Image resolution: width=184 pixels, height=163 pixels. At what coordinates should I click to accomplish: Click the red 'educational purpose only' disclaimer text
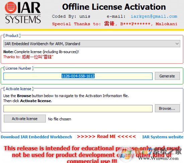(x=92, y=155)
